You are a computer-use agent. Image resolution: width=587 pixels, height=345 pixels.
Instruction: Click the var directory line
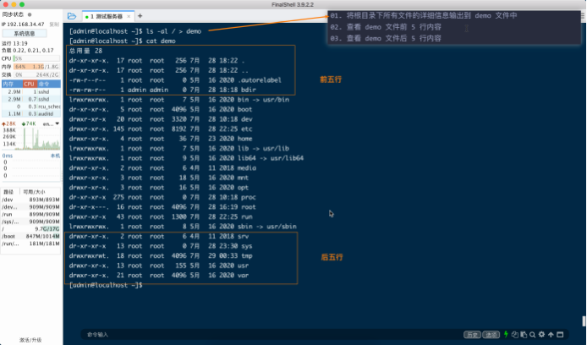point(159,275)
